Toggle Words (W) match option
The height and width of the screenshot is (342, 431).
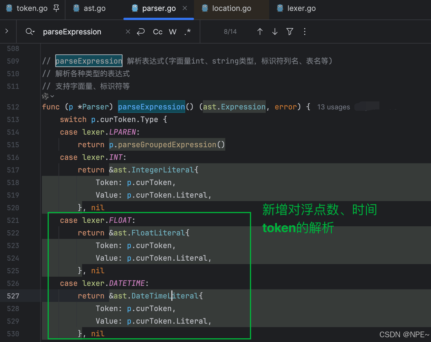(x=173, y=32)
